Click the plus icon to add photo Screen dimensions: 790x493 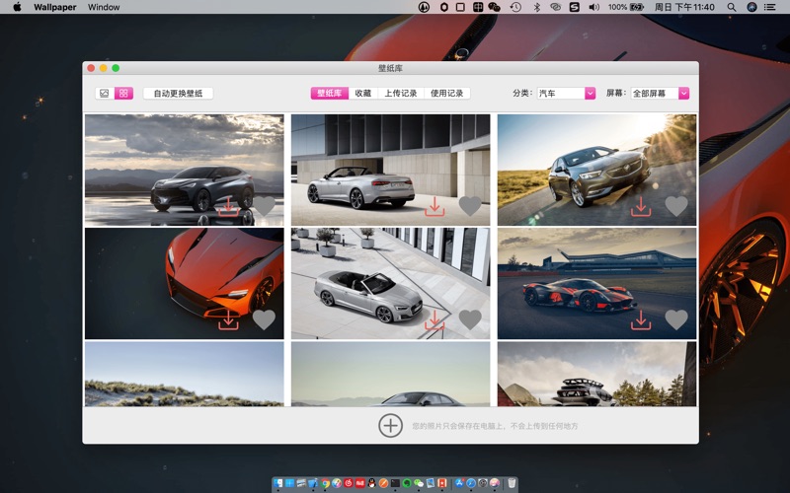(390, 425)
